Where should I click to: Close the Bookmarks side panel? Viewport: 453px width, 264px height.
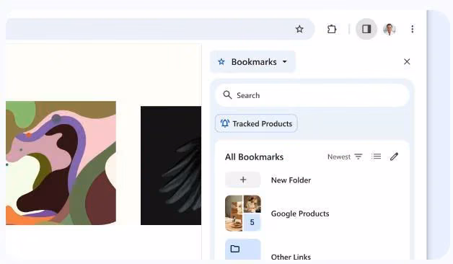407,61
